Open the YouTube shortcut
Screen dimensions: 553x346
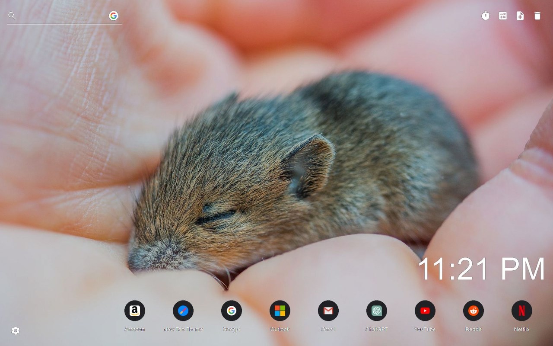pyautogui.click(x=425, y=311)
